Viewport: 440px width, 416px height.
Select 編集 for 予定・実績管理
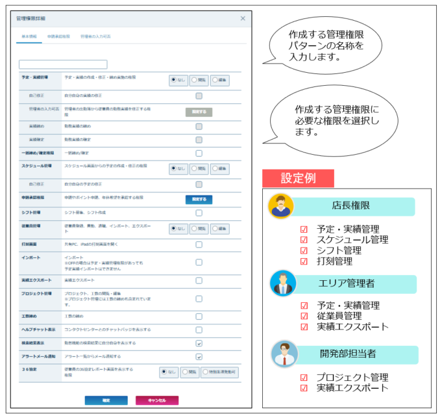[220, 80]
